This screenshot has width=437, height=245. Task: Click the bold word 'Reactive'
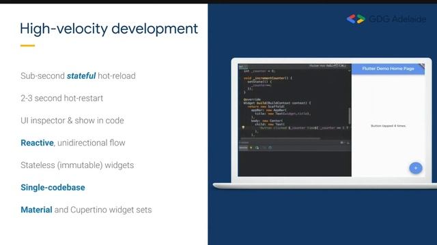click(x=37, y=143)
